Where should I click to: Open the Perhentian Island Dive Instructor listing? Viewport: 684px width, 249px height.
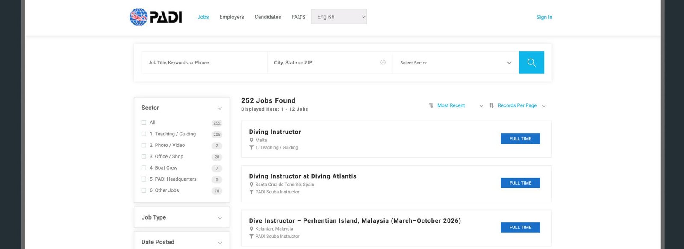coord(355,221)
